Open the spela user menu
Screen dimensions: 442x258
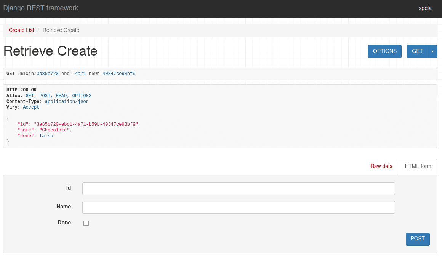(425, 8)
